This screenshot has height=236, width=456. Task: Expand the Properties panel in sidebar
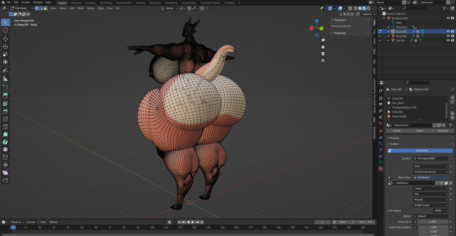pyautogui.click(x=340, y=33)
